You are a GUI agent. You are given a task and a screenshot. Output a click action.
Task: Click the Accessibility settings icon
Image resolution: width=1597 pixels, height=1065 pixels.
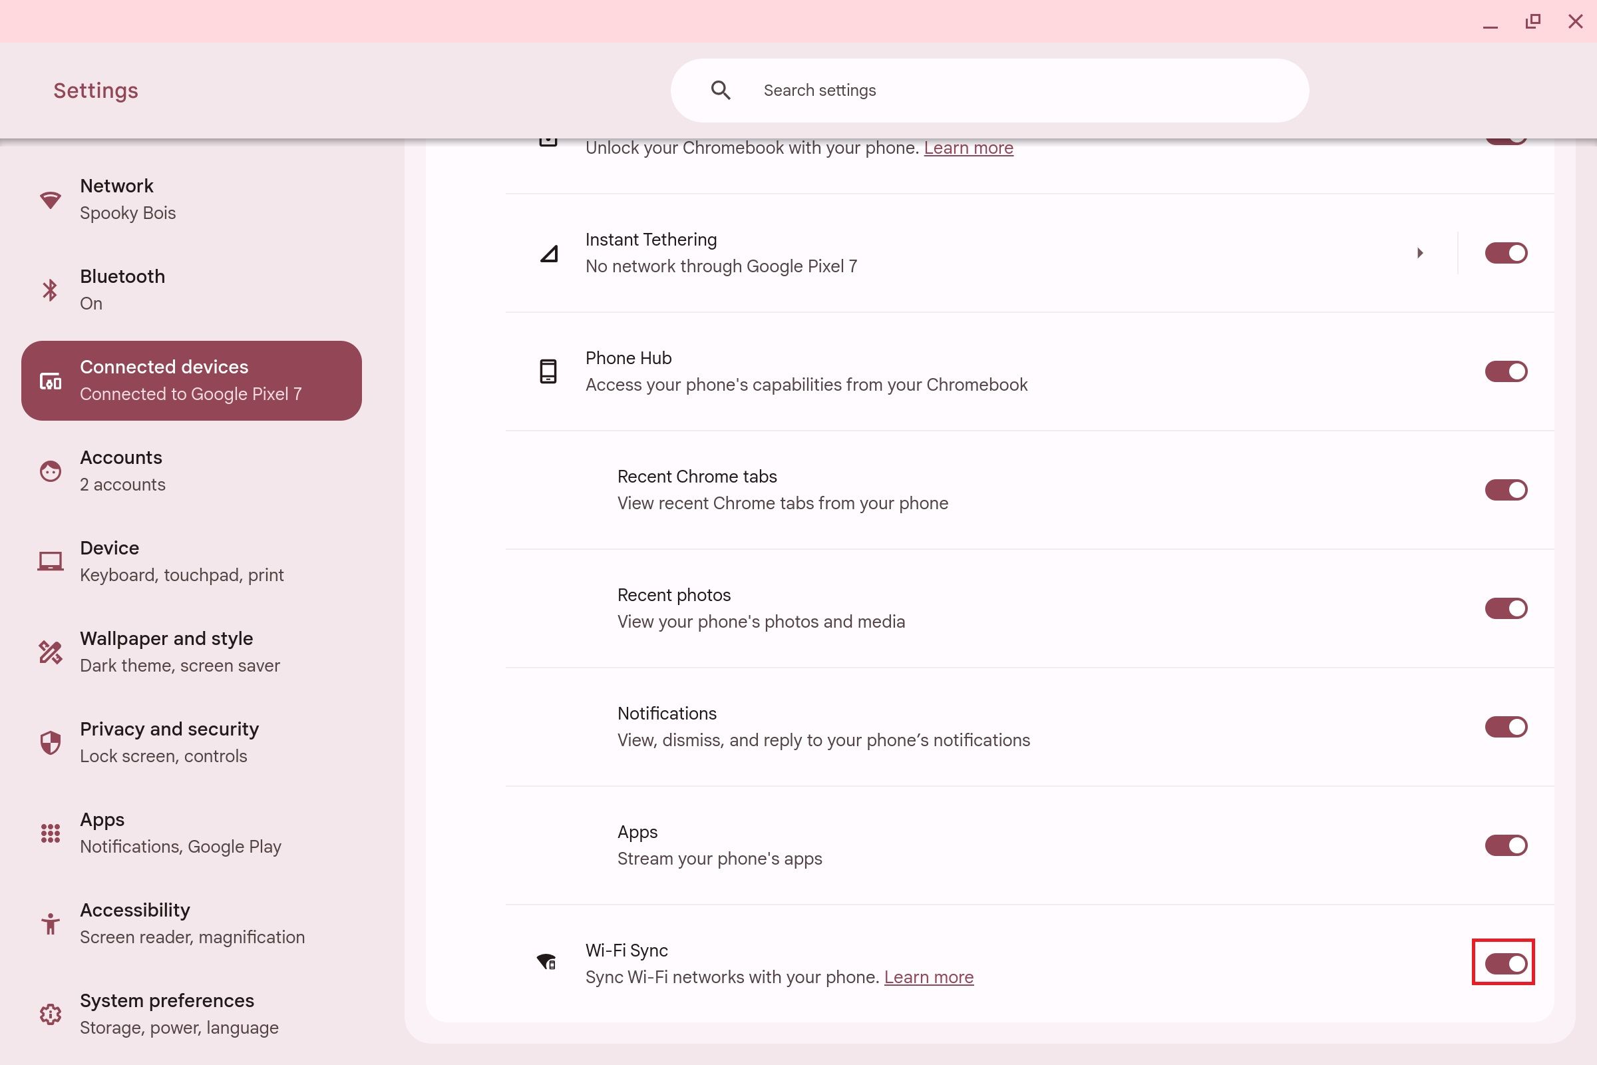pos(49,924)
